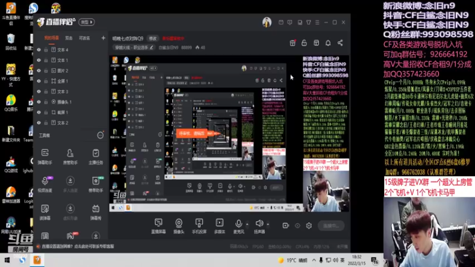The image size is (475, 267).
Task: Mute the 扬声器 speaker
Action: tap(259, 226)
